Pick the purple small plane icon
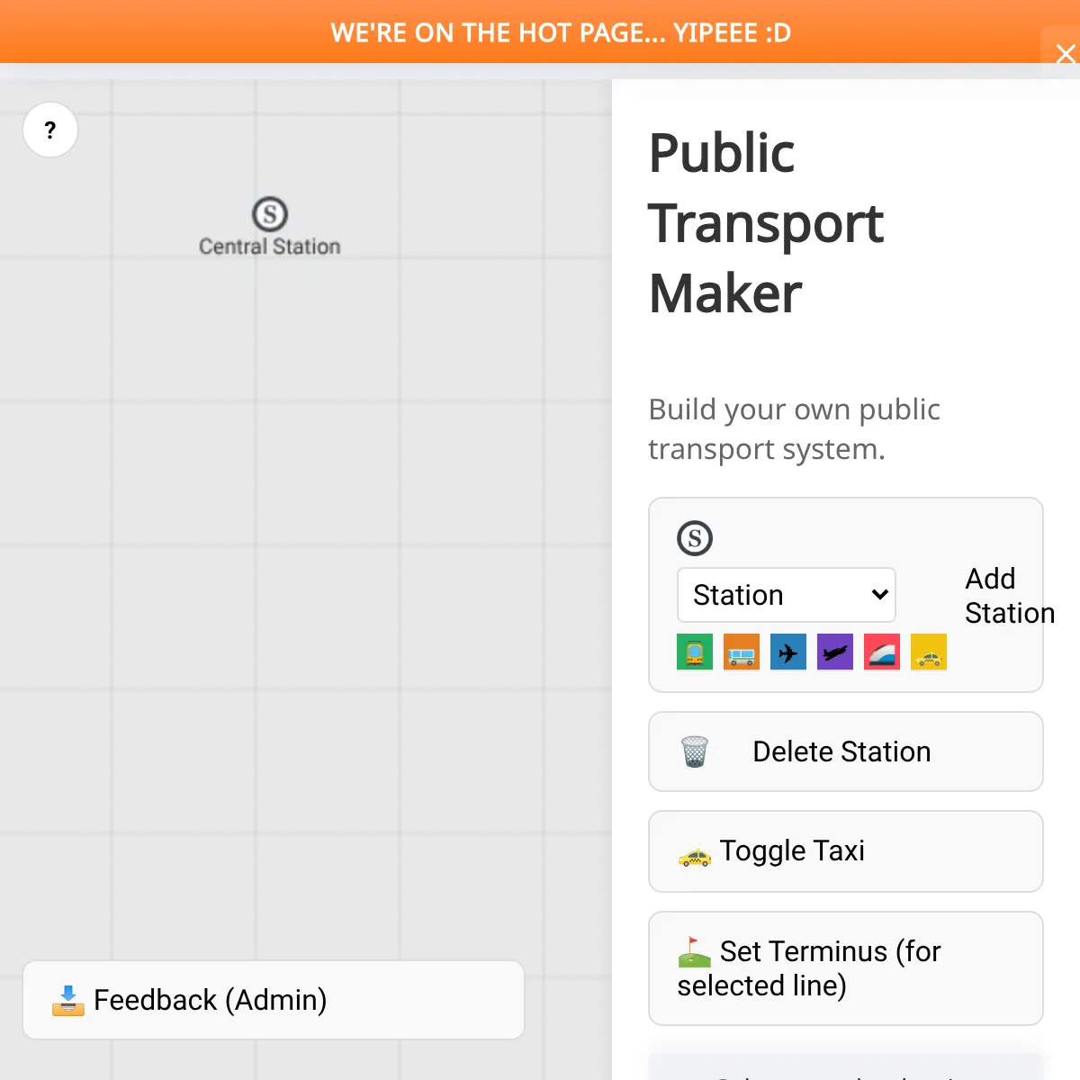1080x1080 pixels. (x=834, y=652)
